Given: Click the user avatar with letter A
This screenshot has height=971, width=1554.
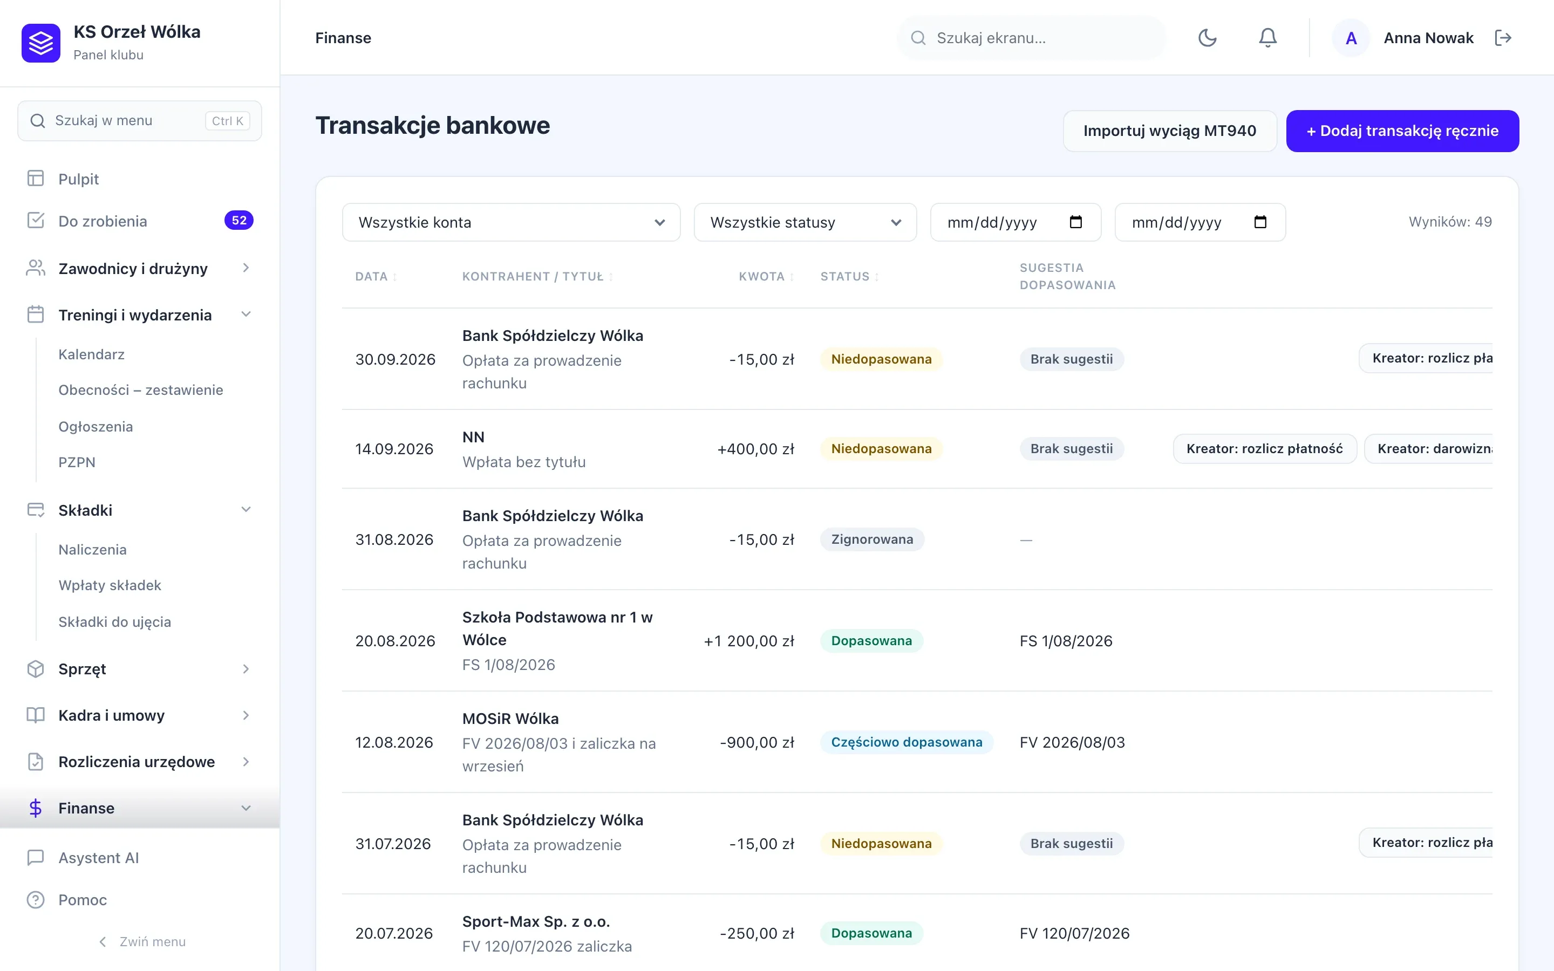Looking at the screenshot, I should tap(1351, 38).
